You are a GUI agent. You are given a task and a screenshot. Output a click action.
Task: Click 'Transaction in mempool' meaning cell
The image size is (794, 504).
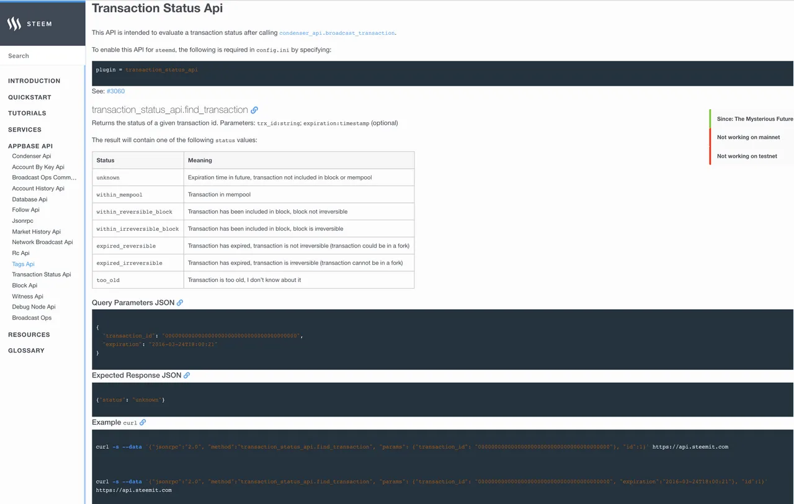(x=299, y=194)
